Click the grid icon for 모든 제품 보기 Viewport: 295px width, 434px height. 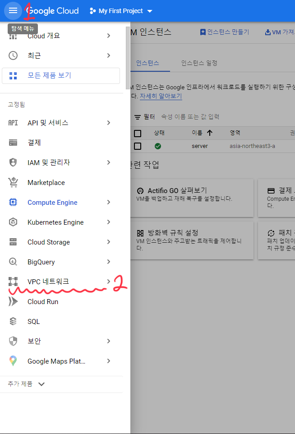pos(13,75)
